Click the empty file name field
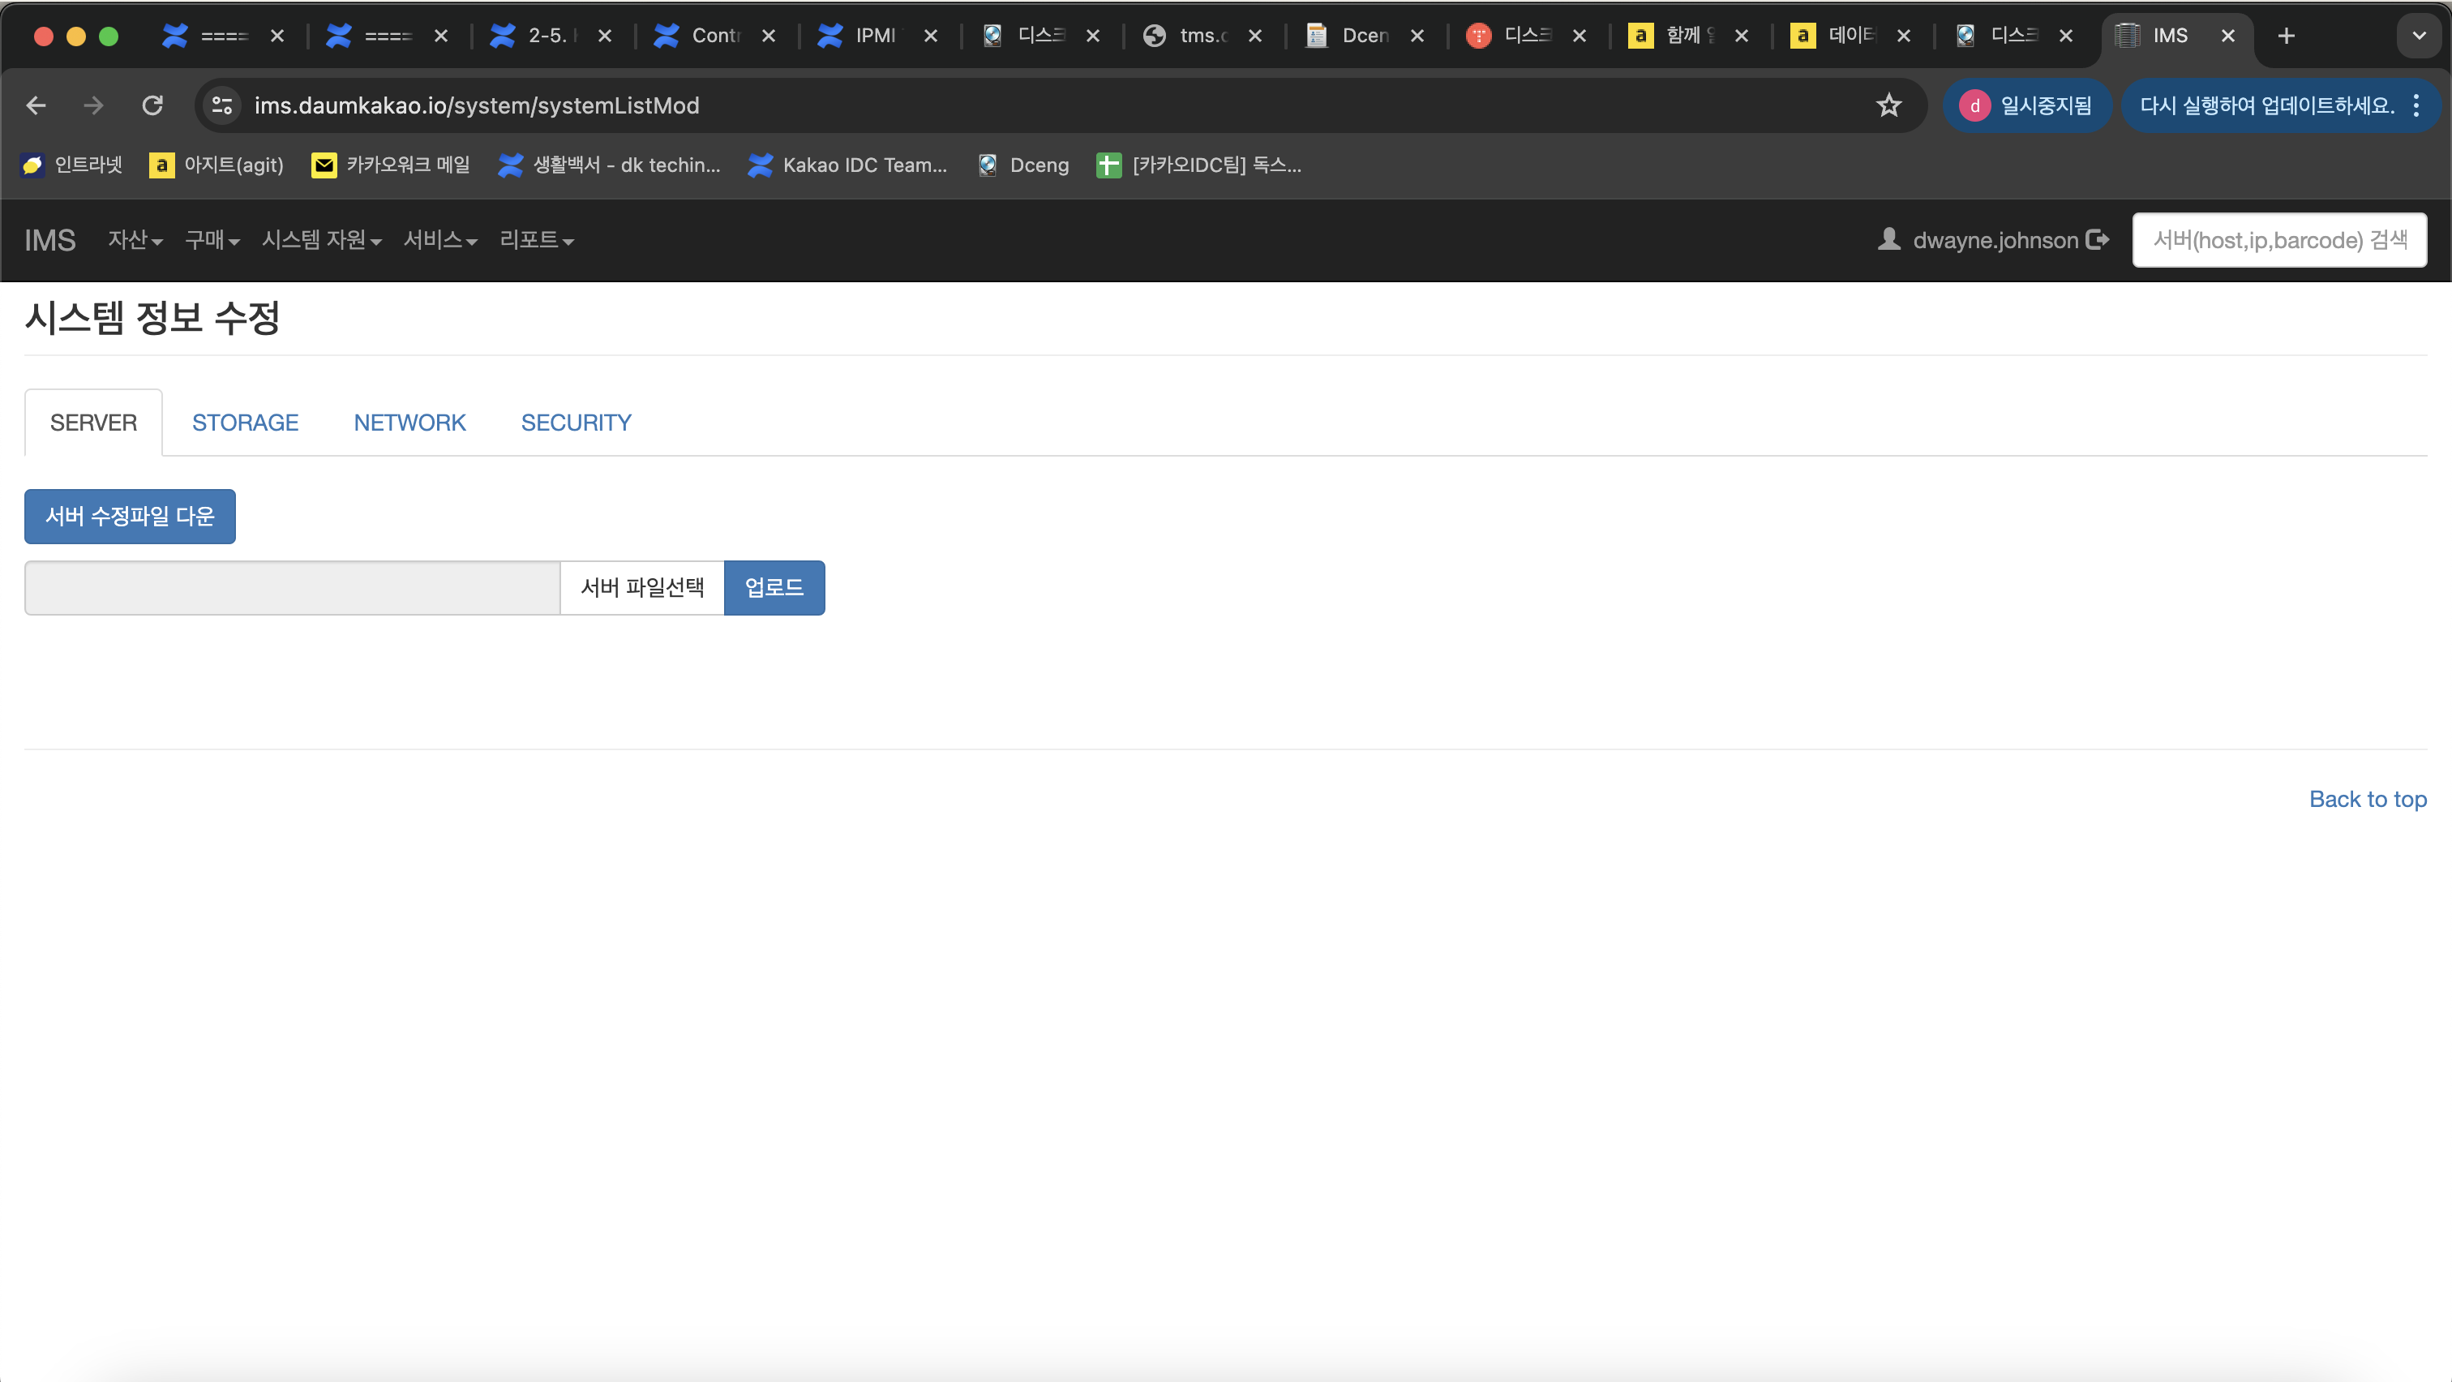This screenshot has height=1382, width=2452. pos(292,587)
